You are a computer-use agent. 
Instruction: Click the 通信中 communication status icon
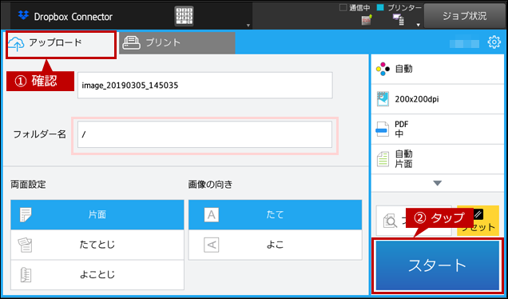point(367,19)
